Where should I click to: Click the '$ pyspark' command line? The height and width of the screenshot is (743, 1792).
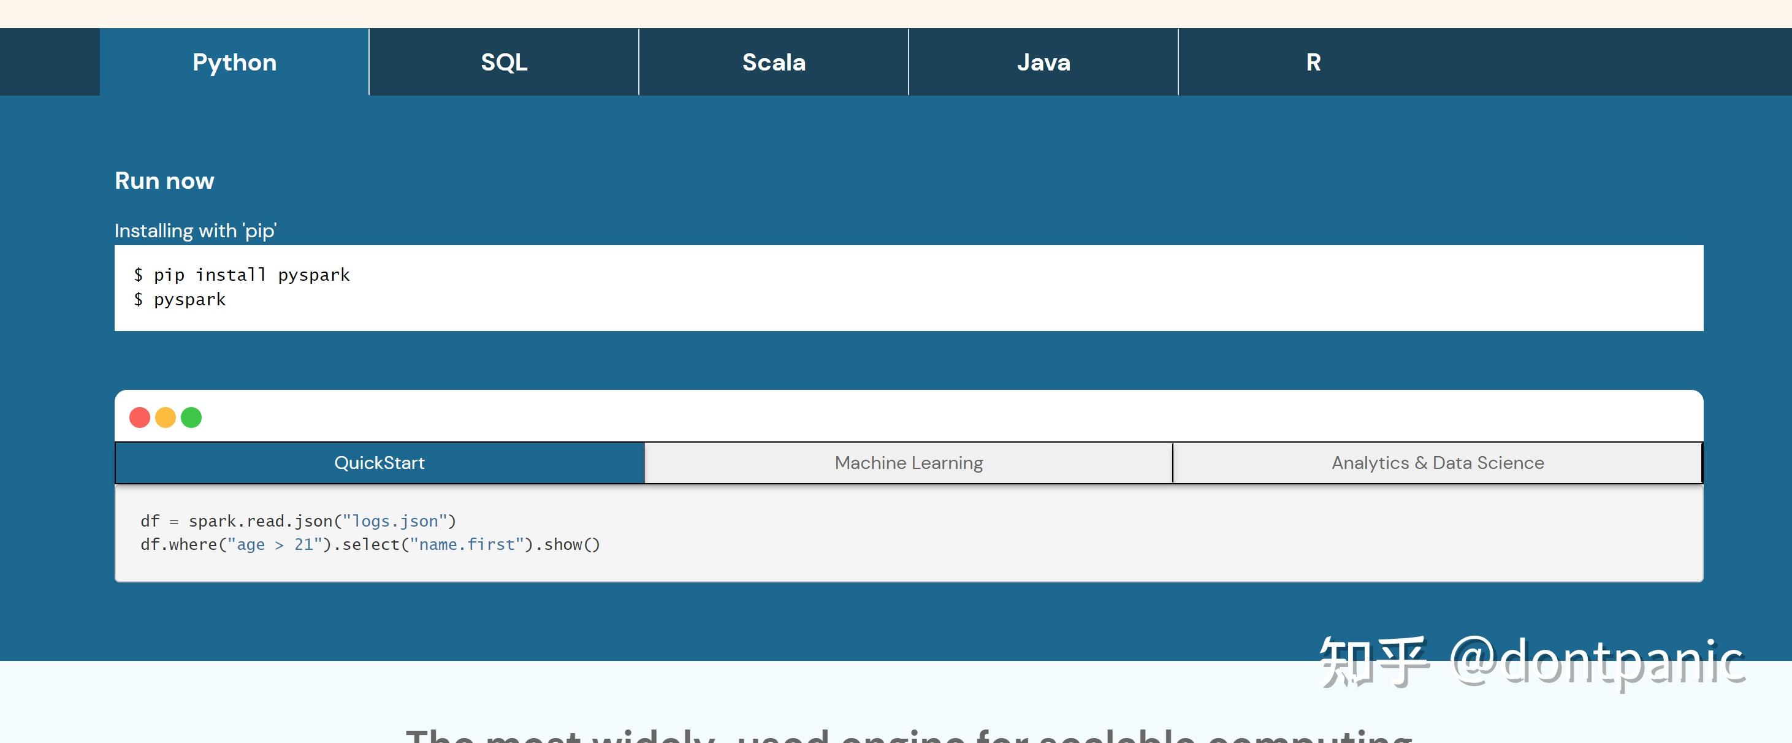click(180, 299)
